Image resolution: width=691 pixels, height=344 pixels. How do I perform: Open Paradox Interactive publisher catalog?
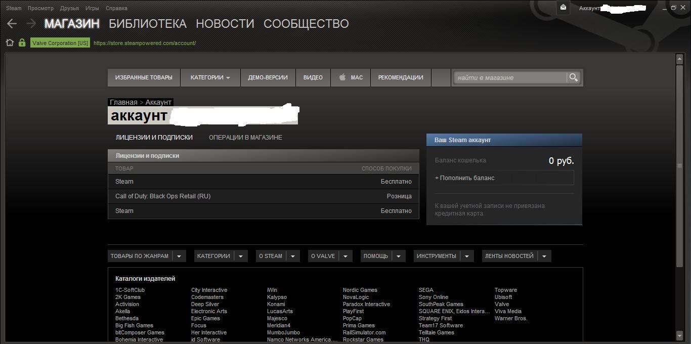coord(366,304)
